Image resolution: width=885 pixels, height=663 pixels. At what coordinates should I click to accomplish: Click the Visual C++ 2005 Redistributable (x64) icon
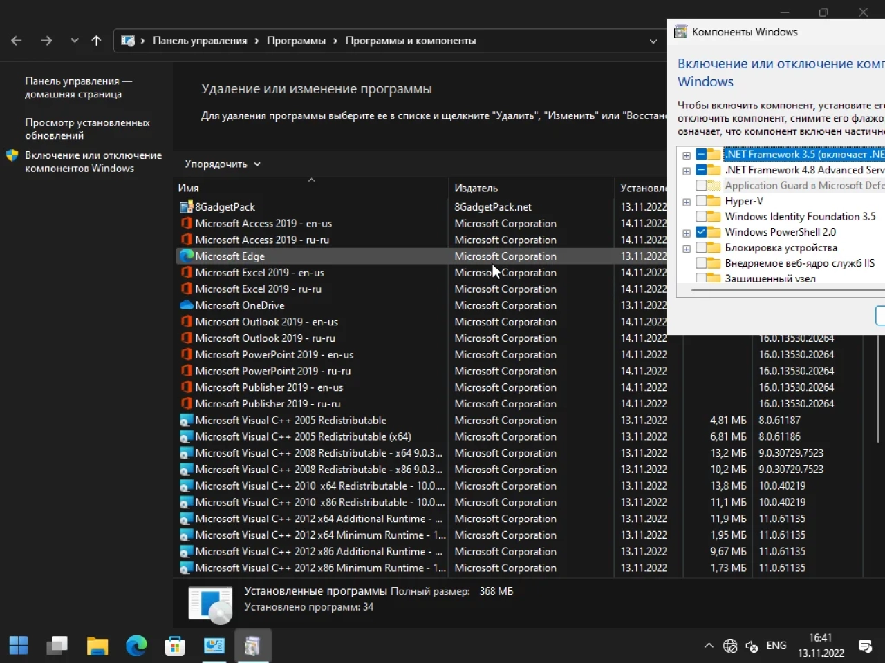point(186,436)
